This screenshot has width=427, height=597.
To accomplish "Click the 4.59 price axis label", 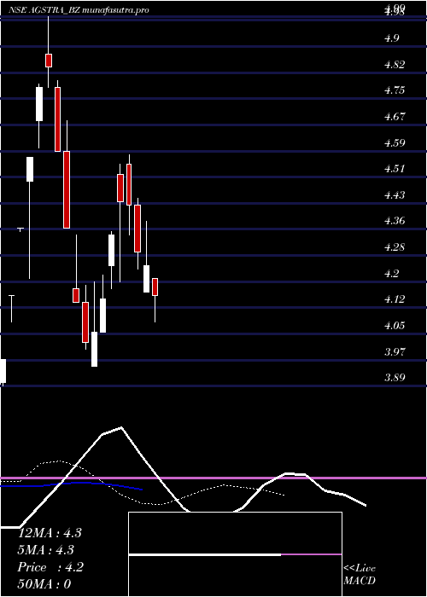I will click(x=395, y=142).
